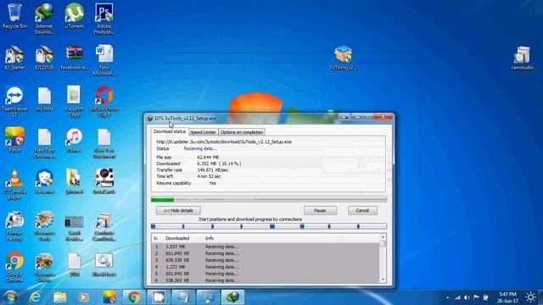Screen dimensions: 543x305
Task: Launch the iTunes desktop shortcut
Action: point(74,140)
